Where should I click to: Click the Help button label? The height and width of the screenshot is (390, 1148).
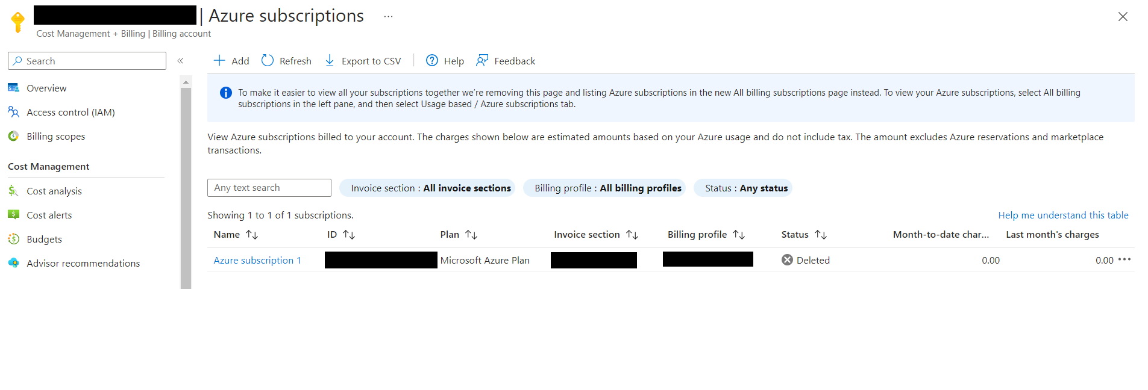pos(454,61)
